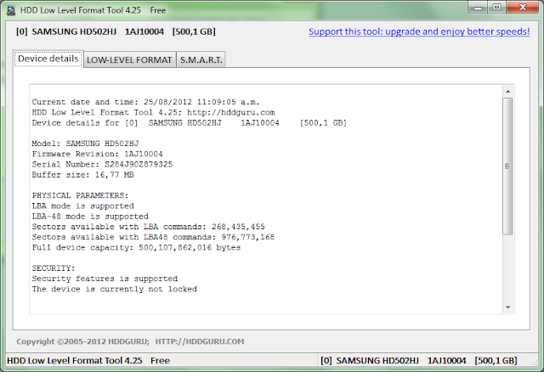544x372 pixels.
Task: Click the HDD tool icon in title bar
Action: coord(11,10)
